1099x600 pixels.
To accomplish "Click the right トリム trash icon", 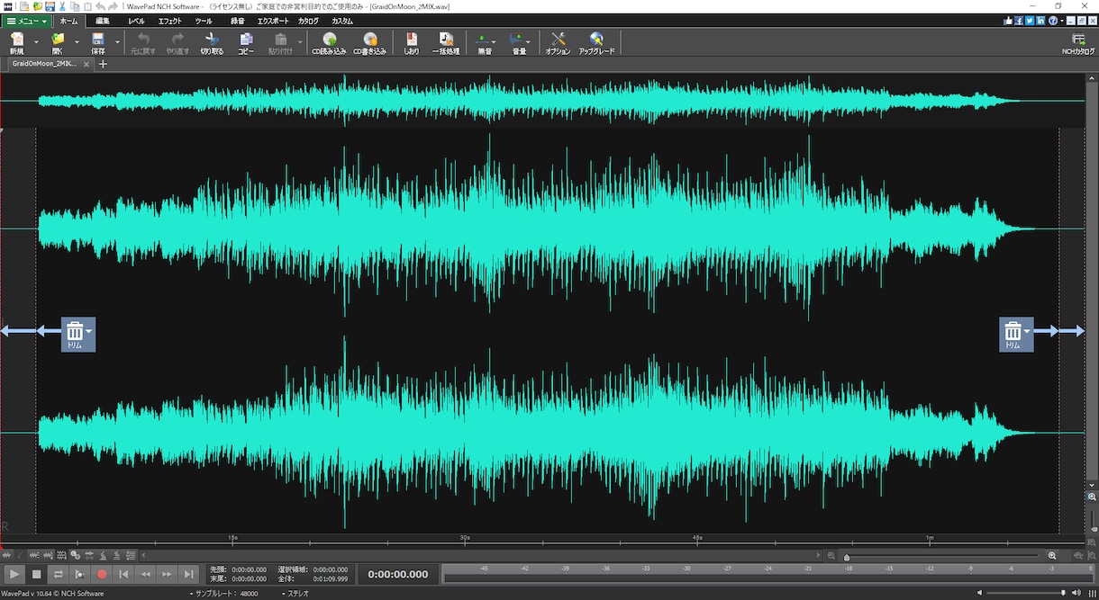I will click(1014, 334).
